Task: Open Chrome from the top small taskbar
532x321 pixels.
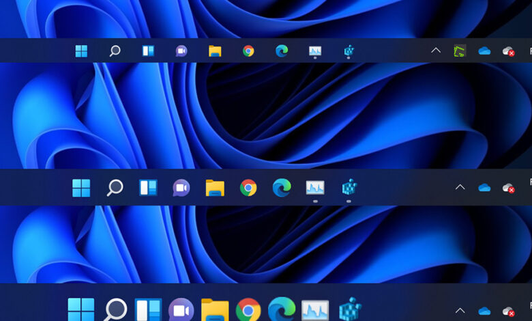Action: pyautogui.click(x=248, y=51)
